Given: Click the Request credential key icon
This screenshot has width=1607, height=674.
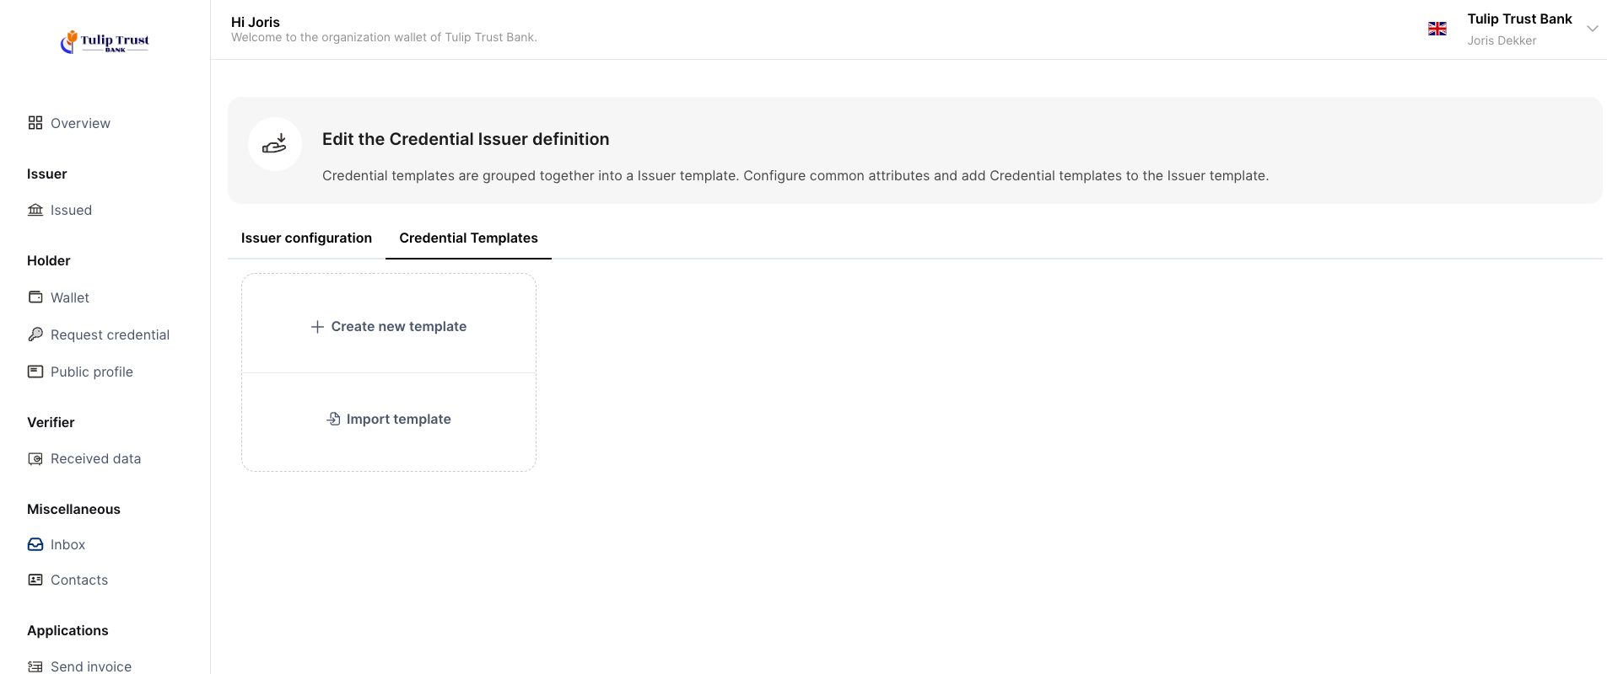Looking at the screenshot, I should click(x=35, y=334).
